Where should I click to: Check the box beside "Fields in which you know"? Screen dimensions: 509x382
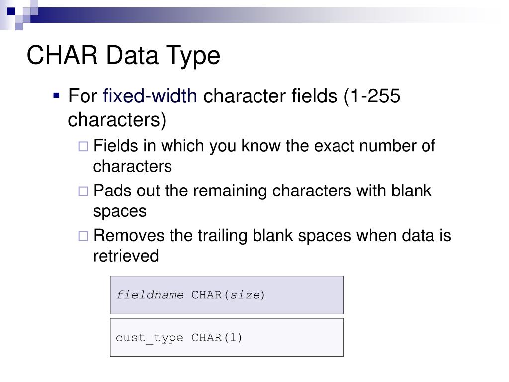(83, 147)
